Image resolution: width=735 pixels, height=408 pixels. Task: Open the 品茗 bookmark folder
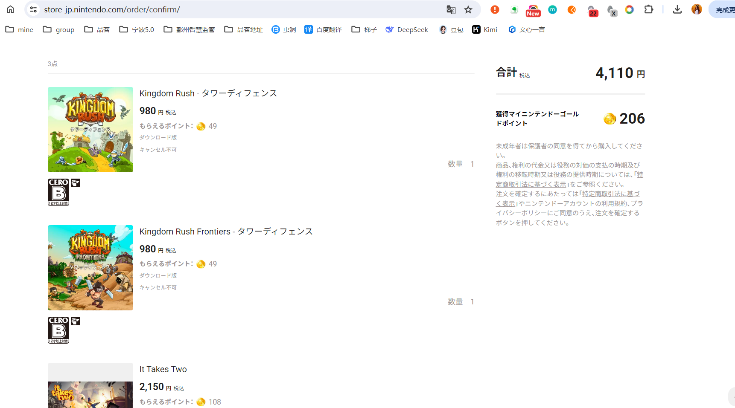click(97, 29)
